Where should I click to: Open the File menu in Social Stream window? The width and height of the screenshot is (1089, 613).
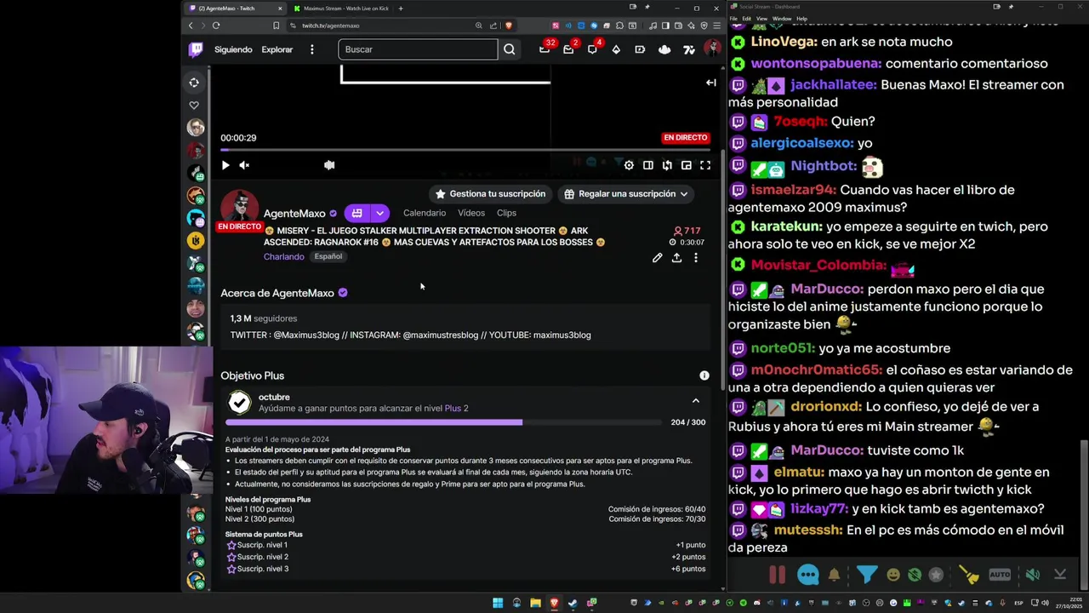(733, 19)
